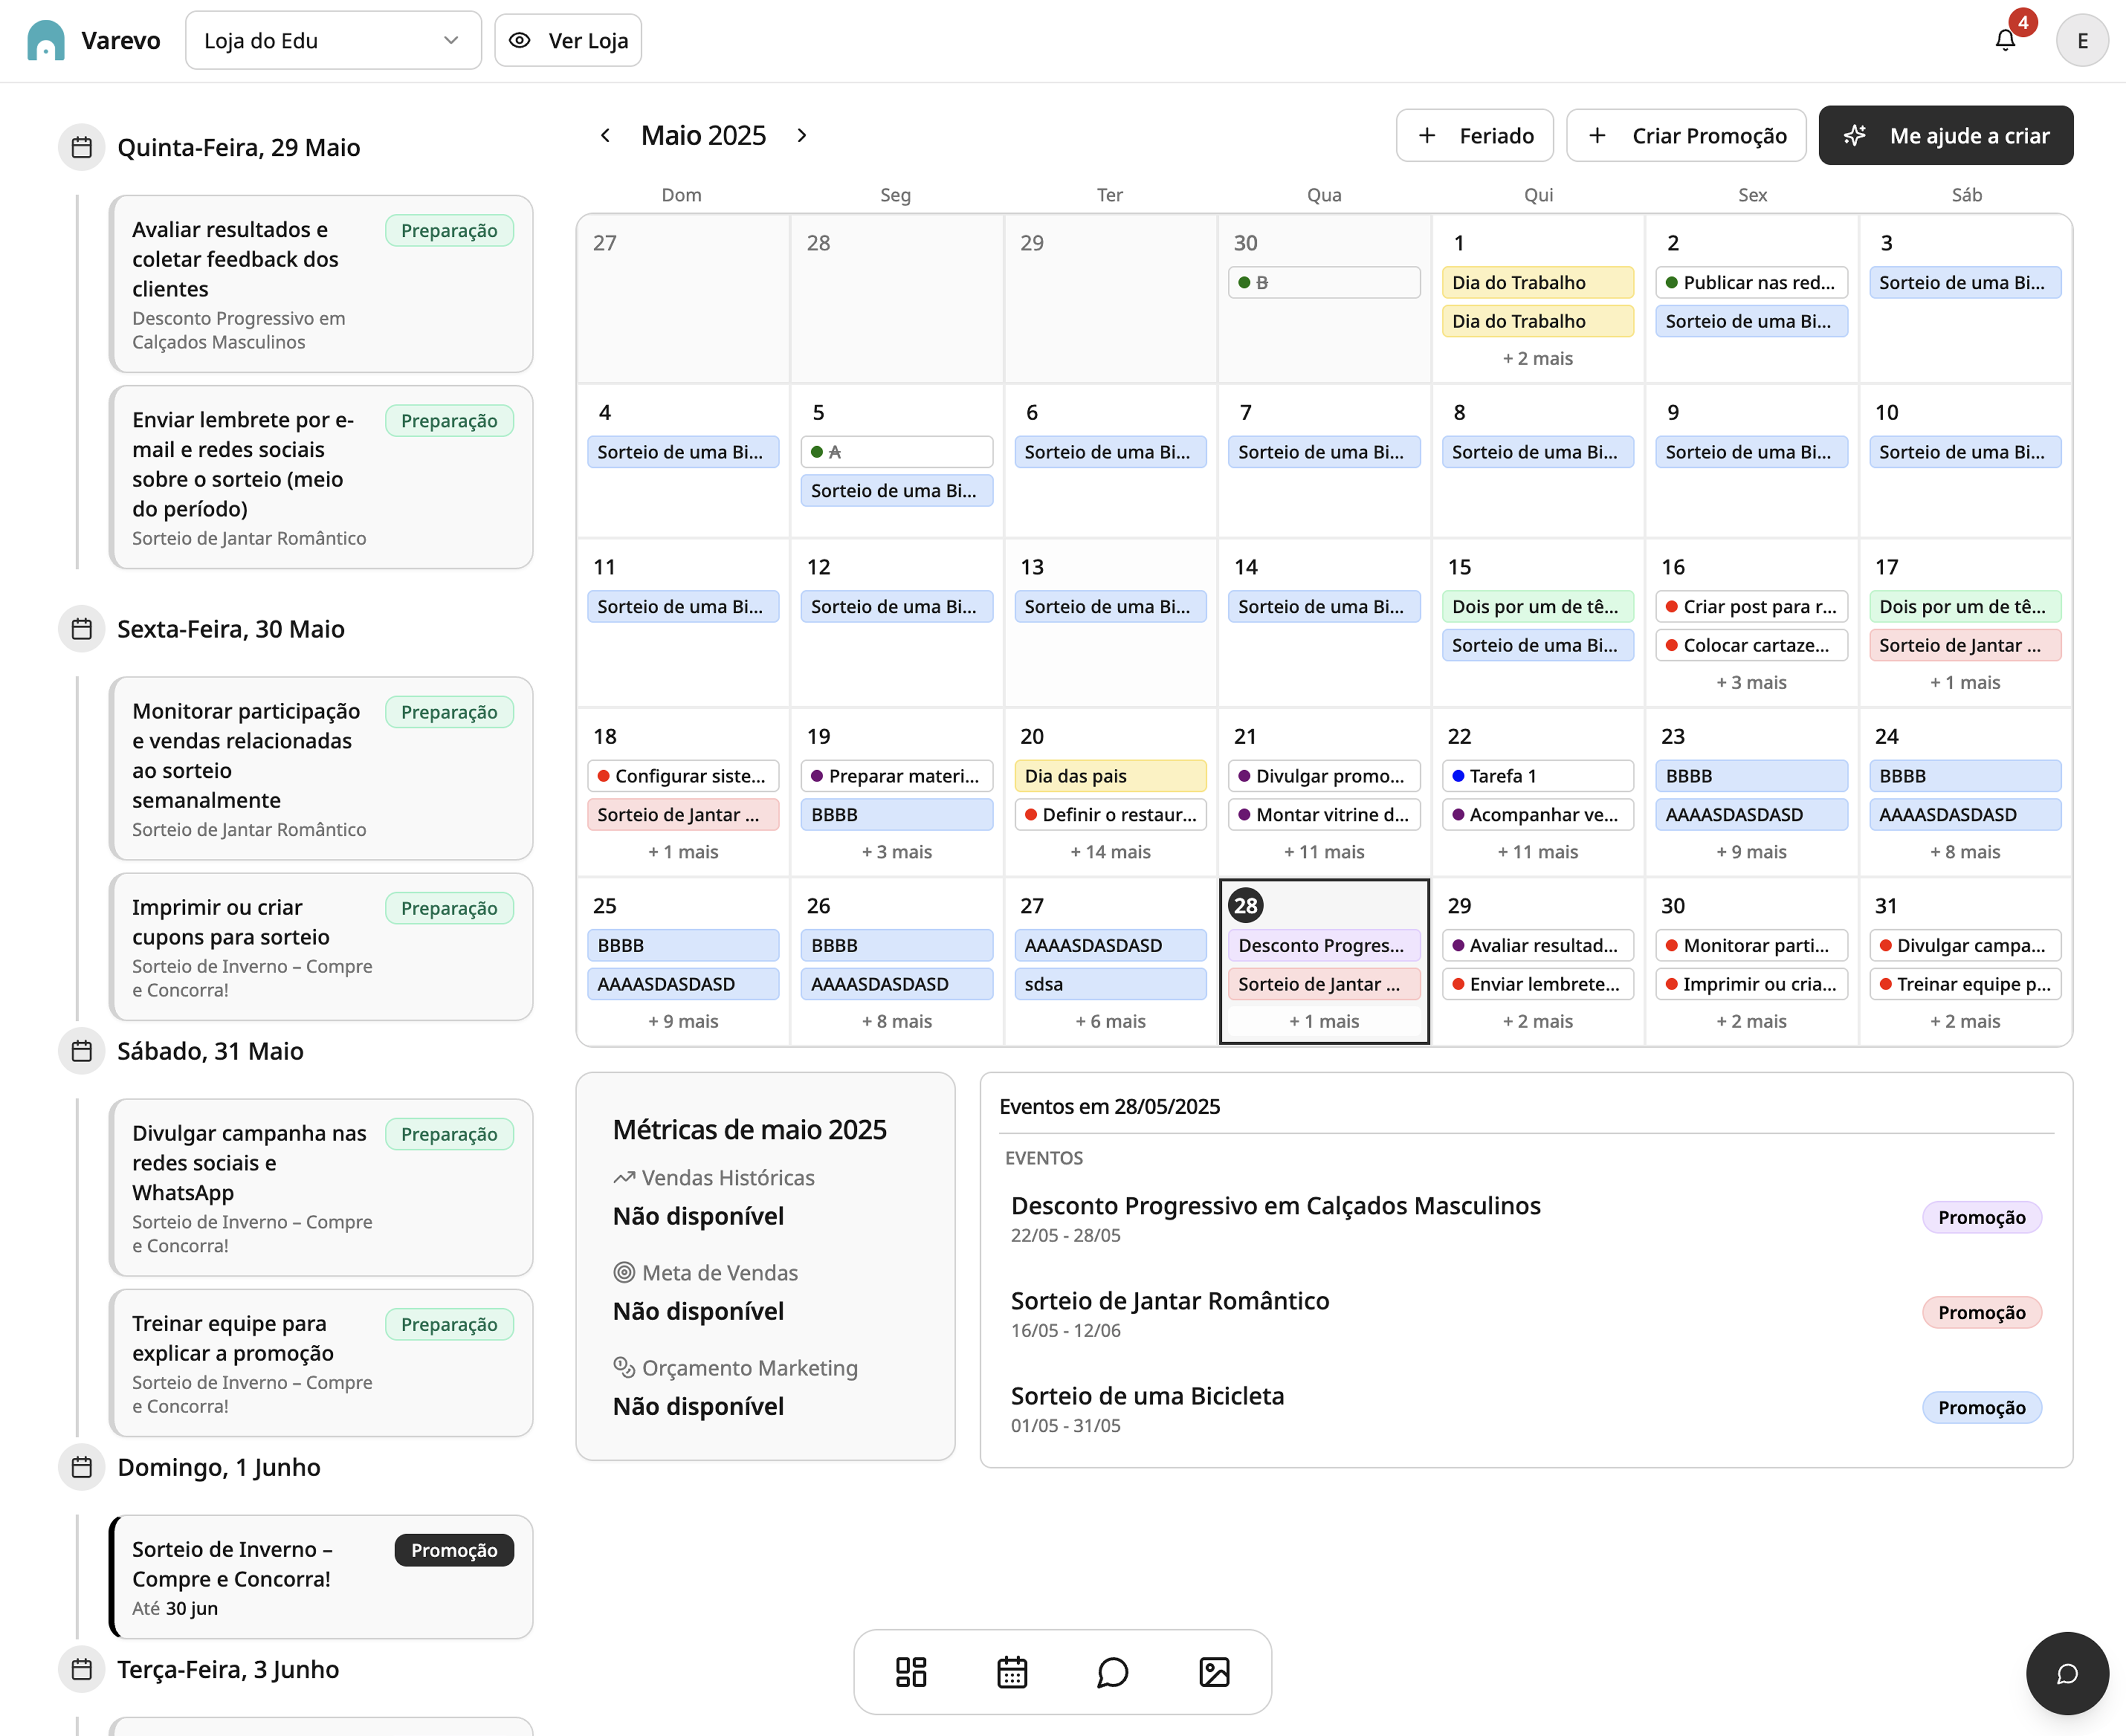
Task: Go to previous month with left chevron
Action: tap(605, 135)
